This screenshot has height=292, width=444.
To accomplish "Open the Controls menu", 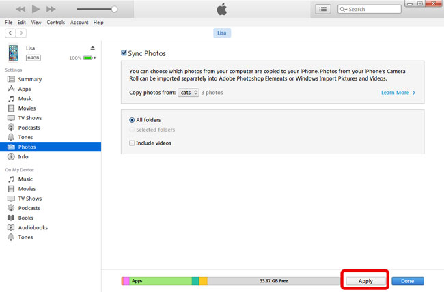I will [x=56, y=22].
